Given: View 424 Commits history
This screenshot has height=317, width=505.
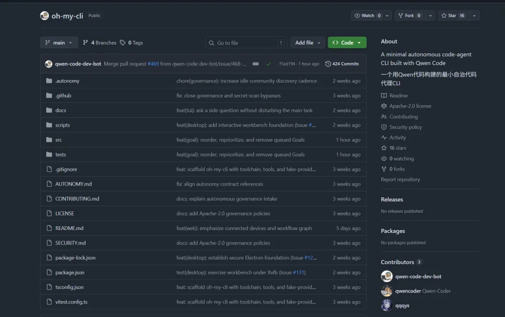Looking at the screenshot, I should point(342,64).
